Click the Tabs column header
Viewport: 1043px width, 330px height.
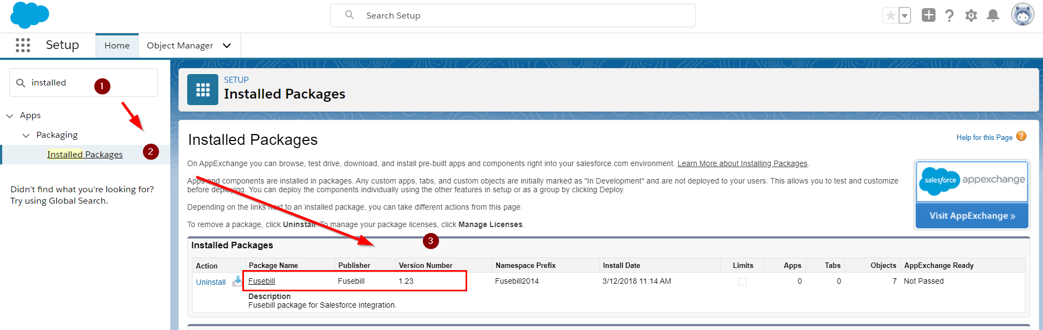click(832, 265)
